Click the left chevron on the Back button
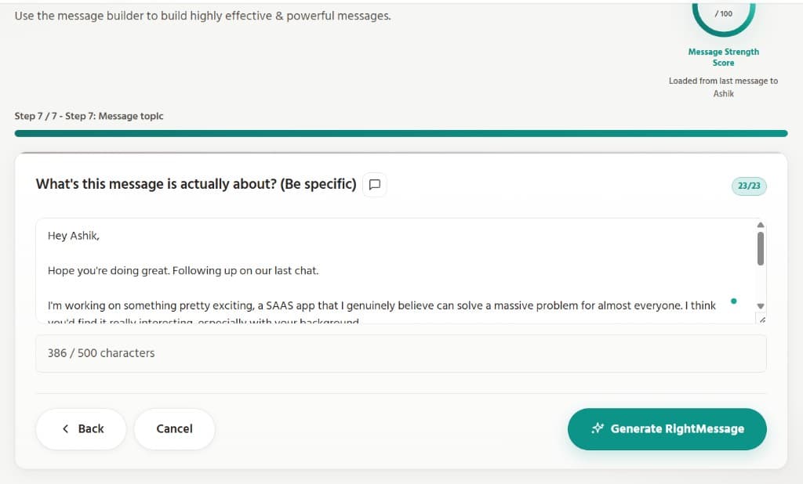The height and width of the screenshot is (484, 803). 66,428
